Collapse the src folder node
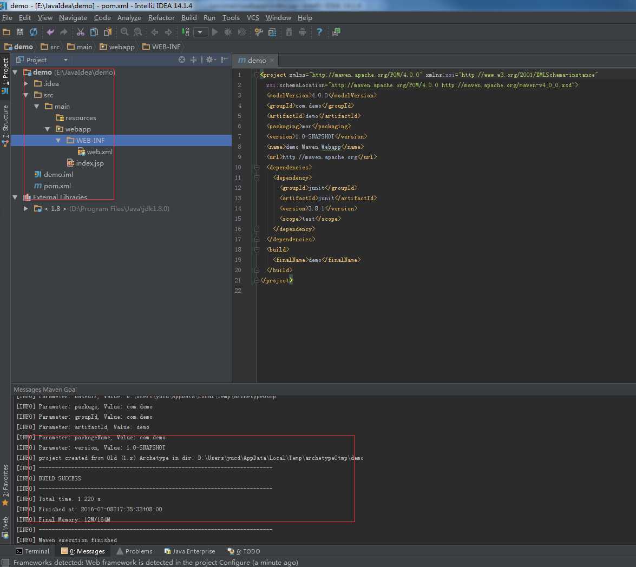The height and width of the screenshot is (567, 636). [26, 95]
